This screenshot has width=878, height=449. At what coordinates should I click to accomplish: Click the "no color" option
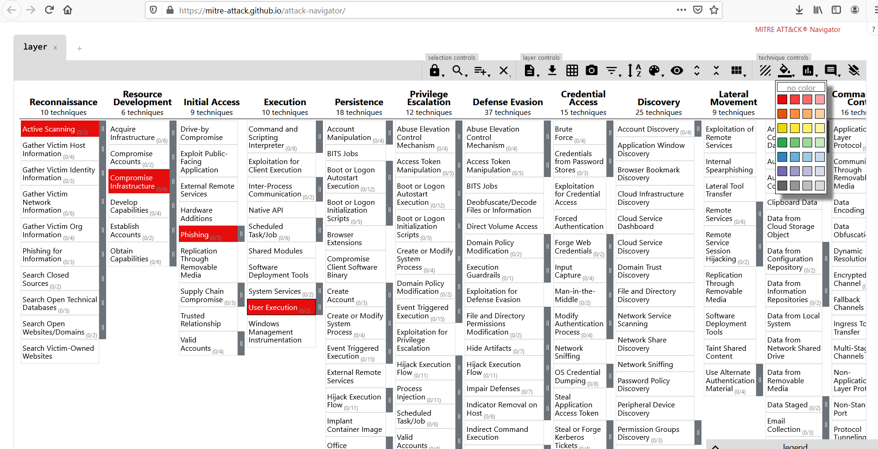click(801, 88)
